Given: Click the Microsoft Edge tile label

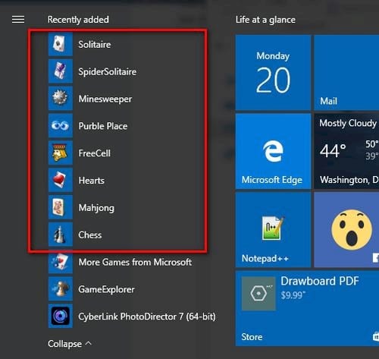Looking at the screenshot, I should tap(272, 180).
